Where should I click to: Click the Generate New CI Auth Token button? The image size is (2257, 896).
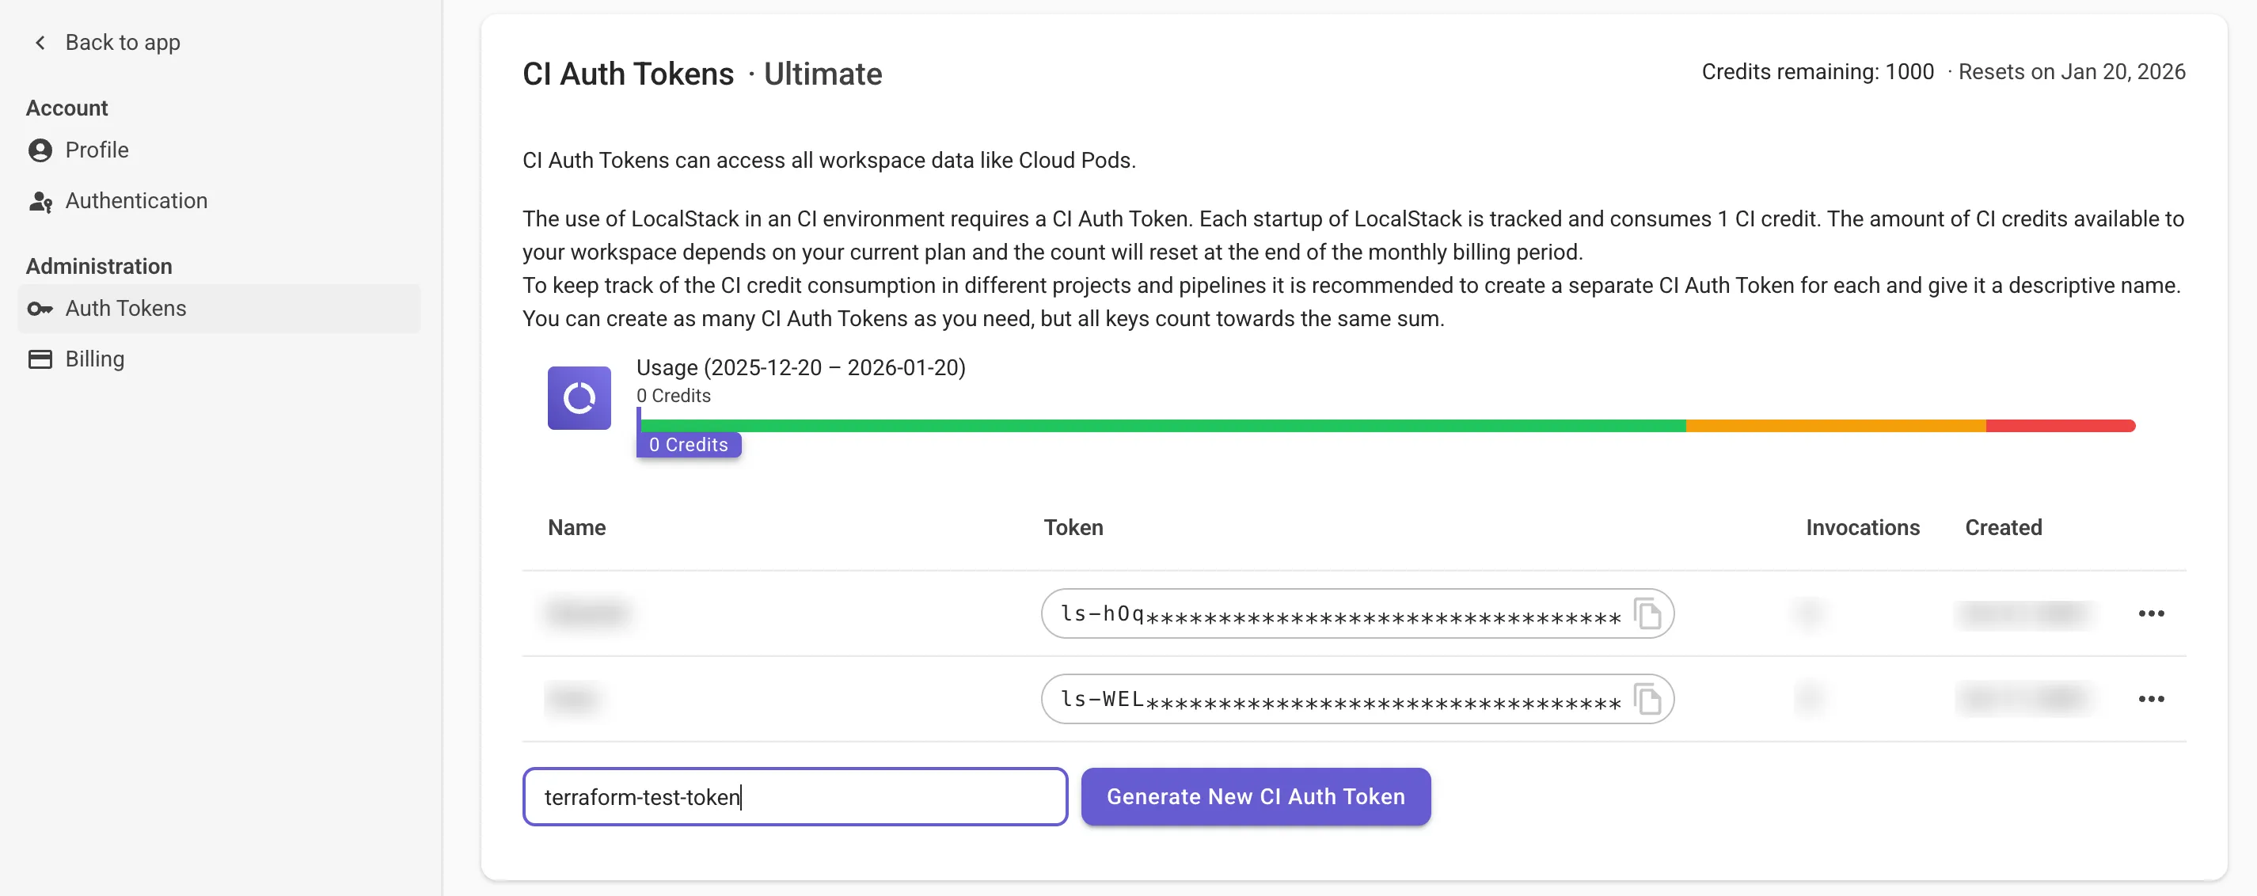(x=1255, y=796)
